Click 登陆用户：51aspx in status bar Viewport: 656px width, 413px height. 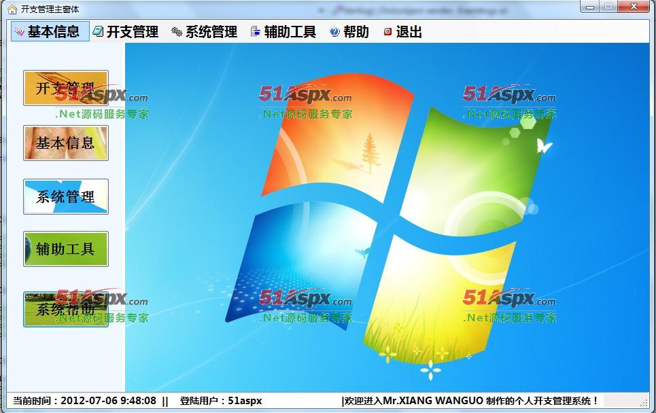coord(221,401)
